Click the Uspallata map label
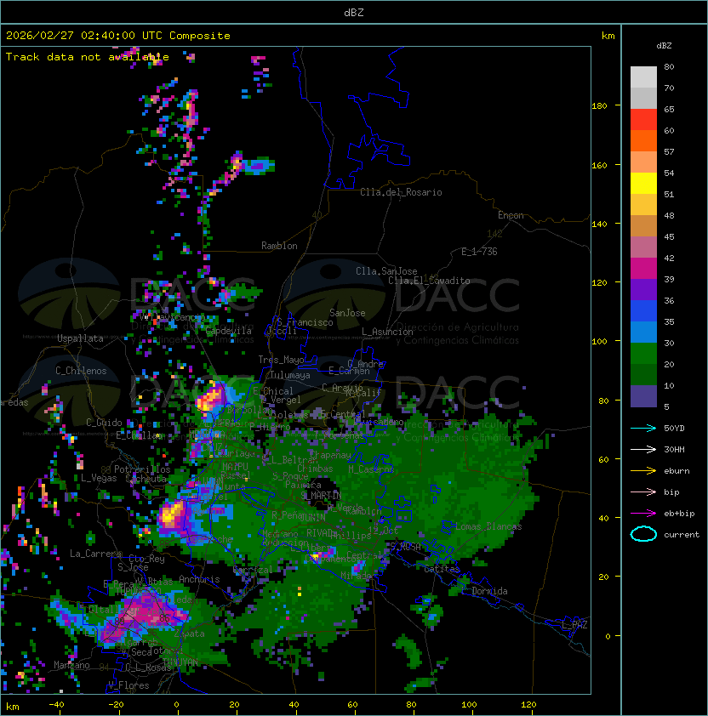This screenshot has width=708, height=716. click(80, 338)
